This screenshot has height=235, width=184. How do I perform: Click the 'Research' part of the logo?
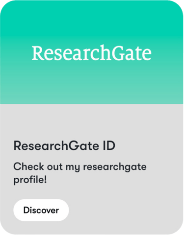pyautogui.click(x=70, y=53)
